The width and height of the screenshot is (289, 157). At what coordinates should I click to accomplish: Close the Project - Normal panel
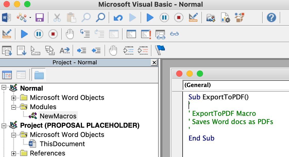click(154, 63)
